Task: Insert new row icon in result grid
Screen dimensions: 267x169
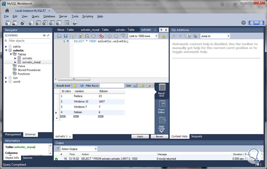Action: pyautogui.click(x=142, y=85)
